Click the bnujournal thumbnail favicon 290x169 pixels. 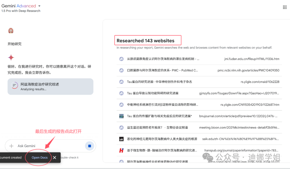click(121, 116)
